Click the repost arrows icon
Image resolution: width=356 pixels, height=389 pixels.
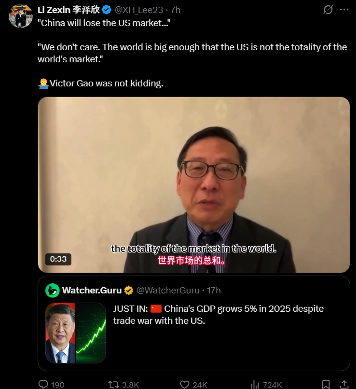tap(113, 385)
